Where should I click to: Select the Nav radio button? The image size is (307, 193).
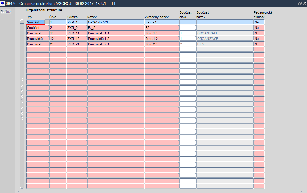point(2,12)
